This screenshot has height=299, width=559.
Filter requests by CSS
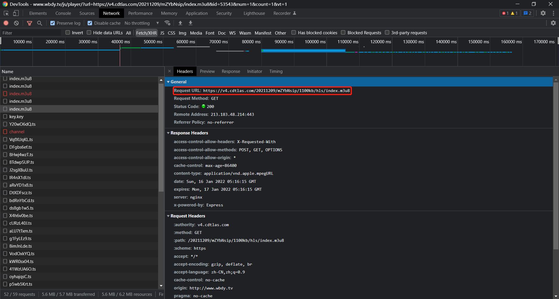click(x=171, y=33)
